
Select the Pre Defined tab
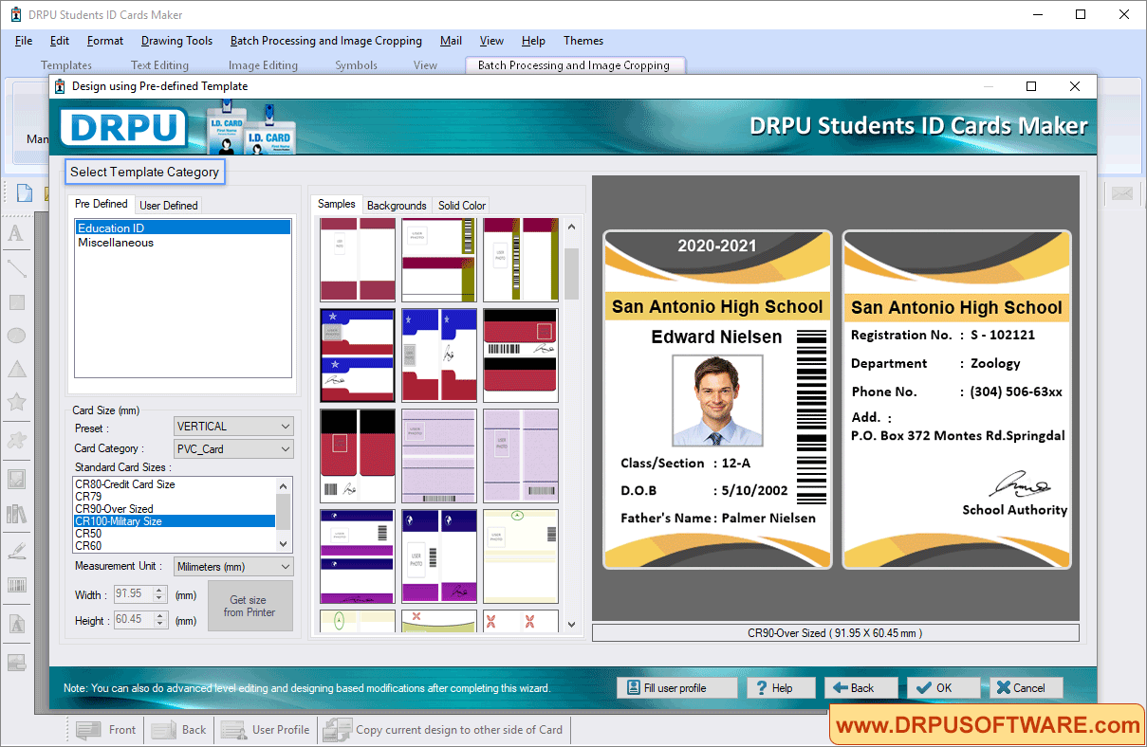pyautogui.click(x=102, y=204)
